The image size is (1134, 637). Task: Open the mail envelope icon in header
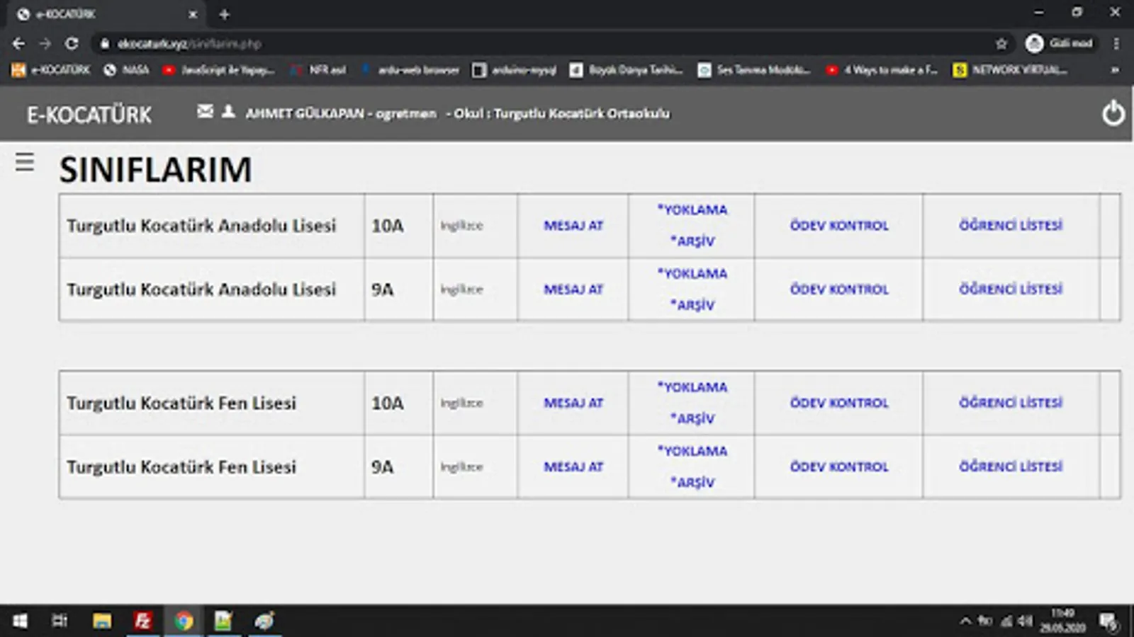click(x=205, y=111)
